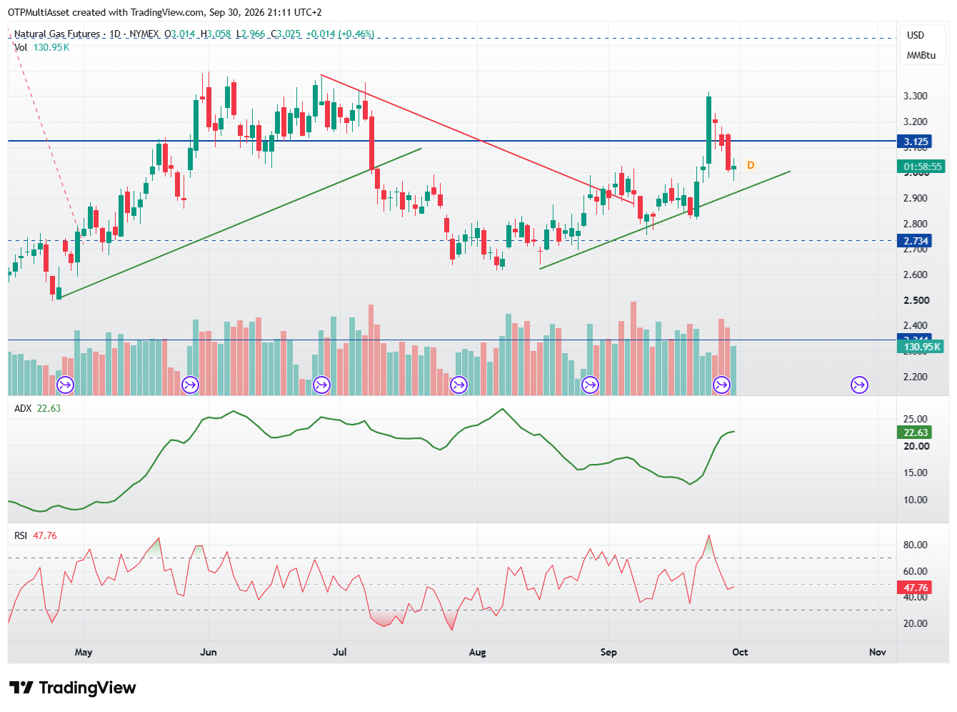Viewport: 957px width, 712px height.
Task: Select the 3.125 blue price label on the scale
Action: [x=916, y=142]
